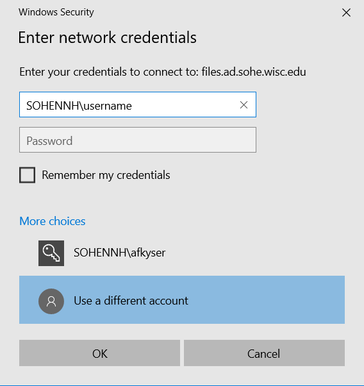Click inside the SOHENNH\username text field
The width and height of the screenshot is (364, 386).
pos(138,105)
